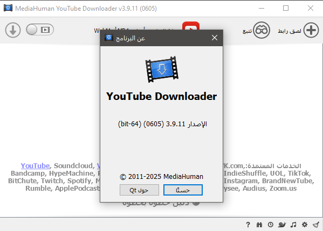Click the Start all downloads arrow icon

point(13,30)
